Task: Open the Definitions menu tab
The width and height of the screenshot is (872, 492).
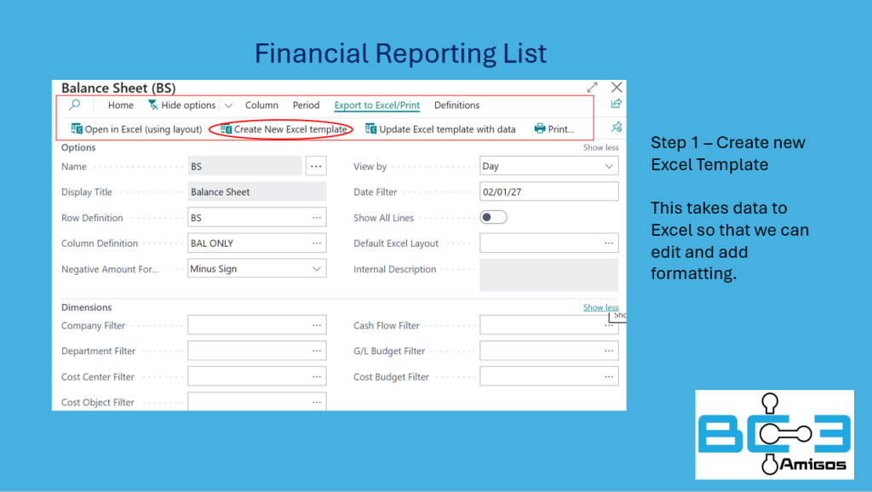Action: pyautogui.click(x=456, y=106)
